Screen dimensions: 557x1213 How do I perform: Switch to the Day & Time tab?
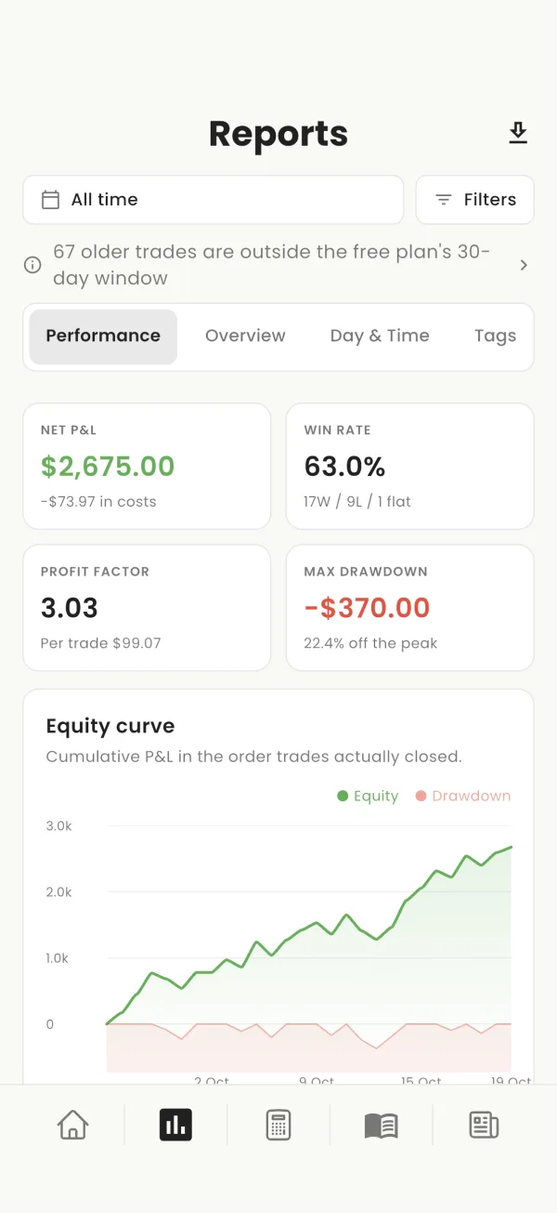click(x=380, y=336)
